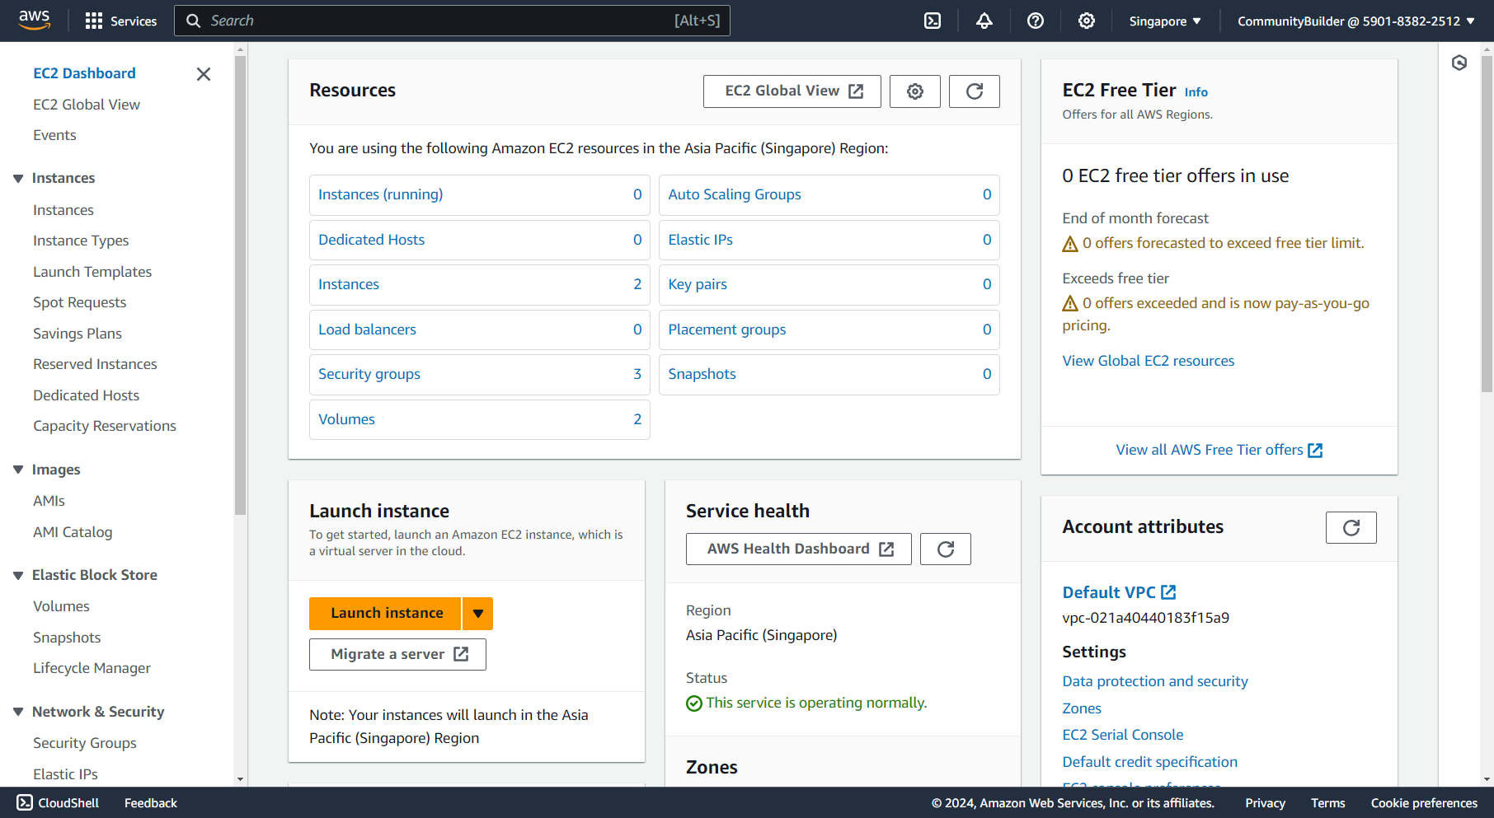The height and width of the screenshot is (818, 1494).
Task: Click the AWS logo home icon
Action: tap(35, 21)
